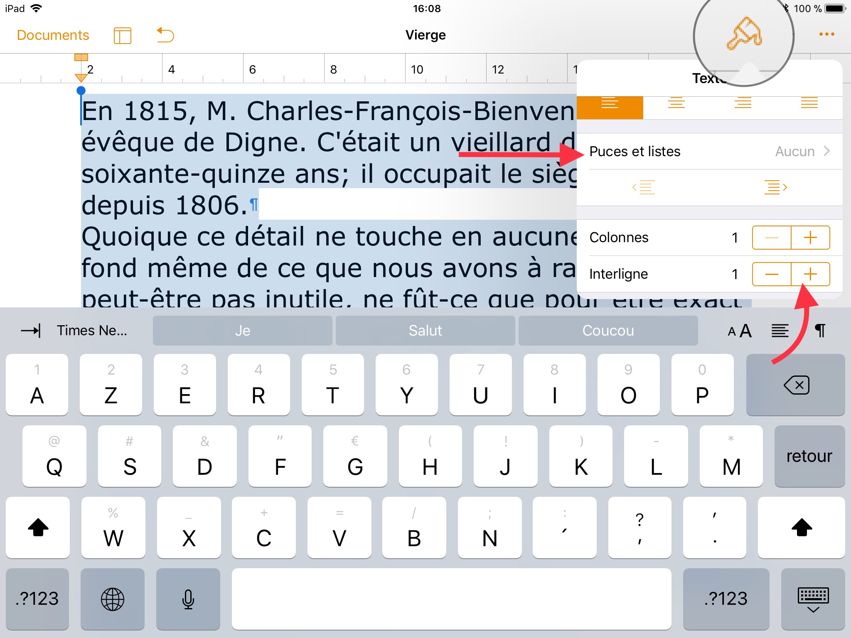Open Times New Roman font picker
851x638 pixels.
tap(92, 331)
